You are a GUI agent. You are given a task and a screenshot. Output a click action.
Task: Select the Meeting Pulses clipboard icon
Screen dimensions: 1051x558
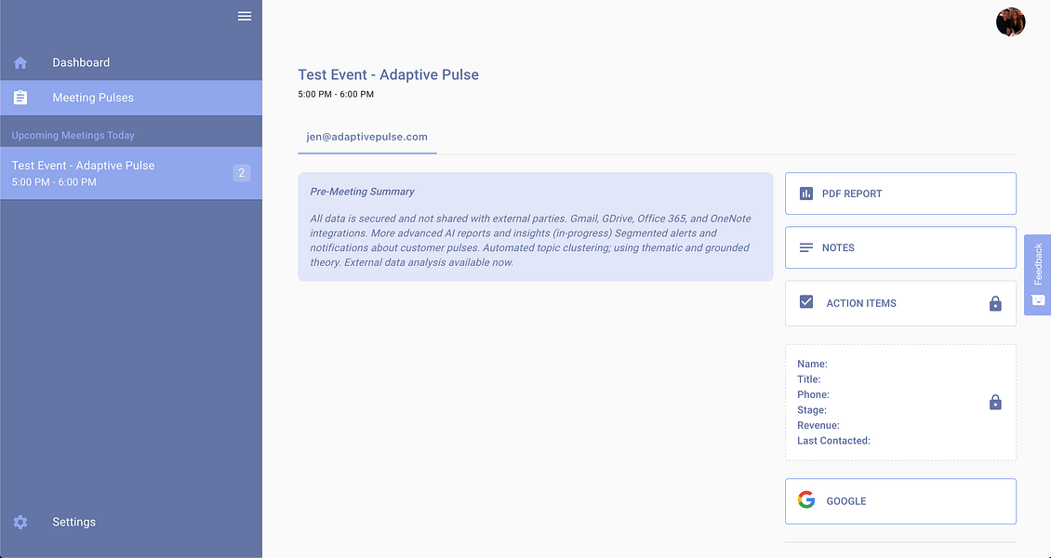point(20,97)
